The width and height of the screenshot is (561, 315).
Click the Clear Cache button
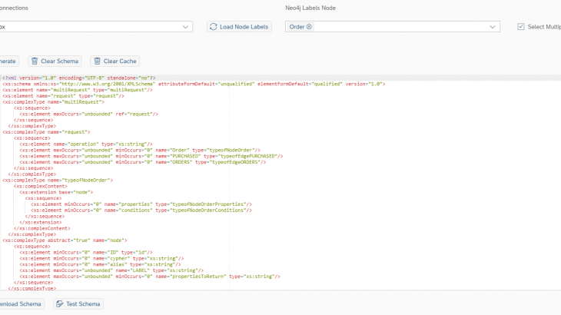click(115, 61)
